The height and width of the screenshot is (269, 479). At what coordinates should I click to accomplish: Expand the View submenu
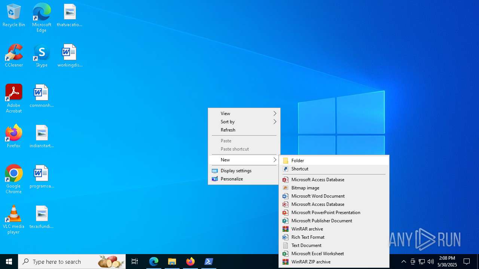pyautogui.click(x=244, y=114)
